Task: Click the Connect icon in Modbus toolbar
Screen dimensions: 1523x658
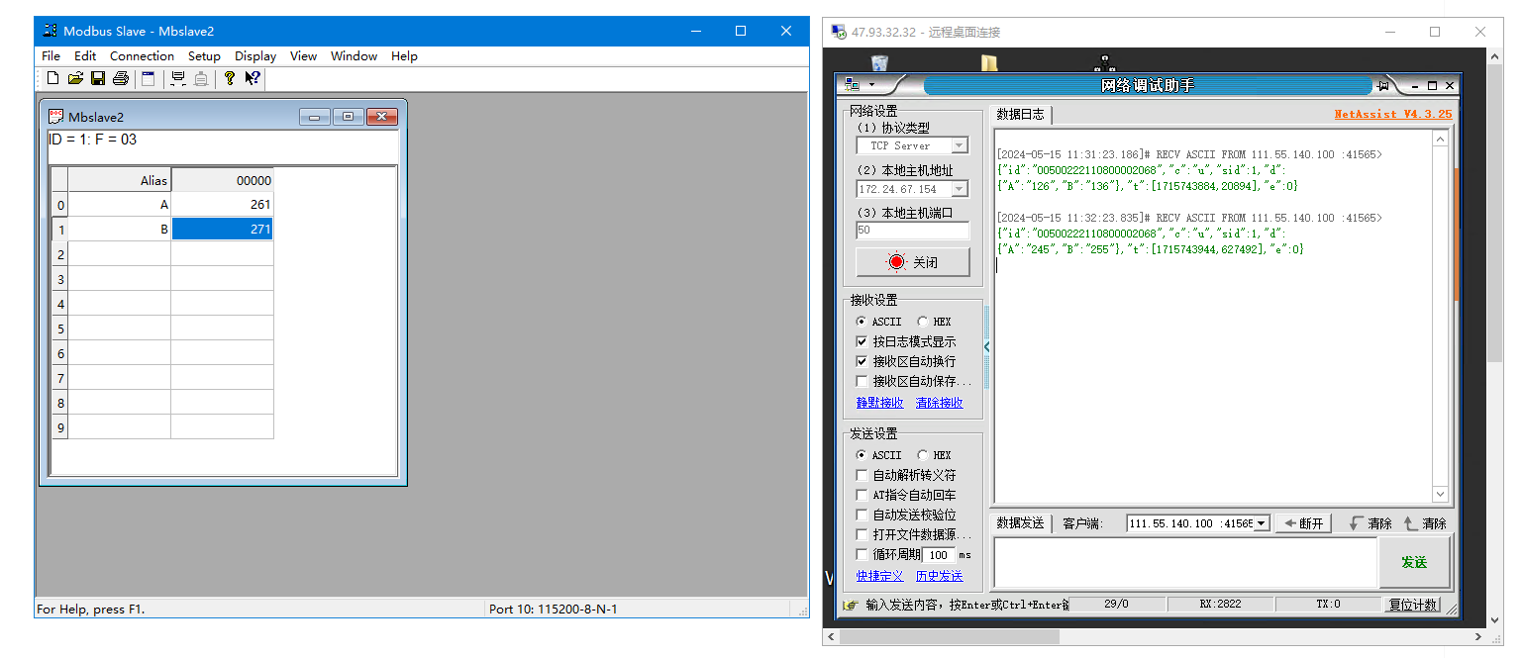Action: pos(178,78)
